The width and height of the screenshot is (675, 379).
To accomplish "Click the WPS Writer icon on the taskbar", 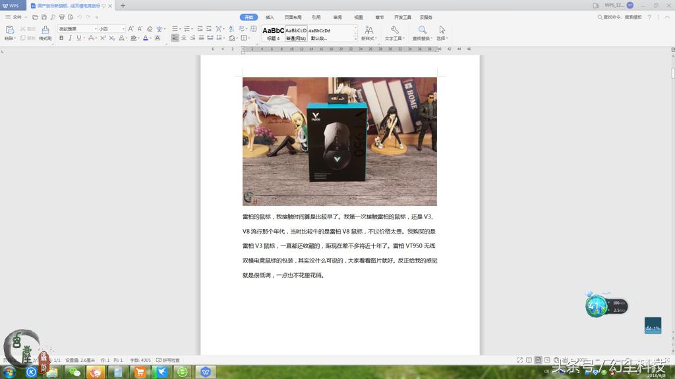I will point(206,372).
